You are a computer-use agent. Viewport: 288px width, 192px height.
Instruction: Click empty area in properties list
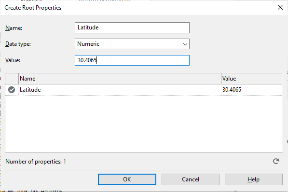[x=144, y=123]
